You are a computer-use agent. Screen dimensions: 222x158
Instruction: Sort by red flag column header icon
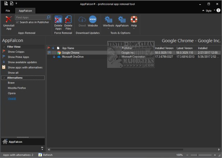pos(49,48)
